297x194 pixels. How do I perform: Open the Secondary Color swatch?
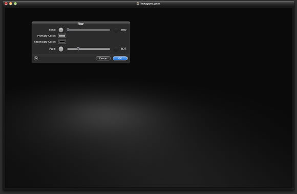click(x=62, y=42)
